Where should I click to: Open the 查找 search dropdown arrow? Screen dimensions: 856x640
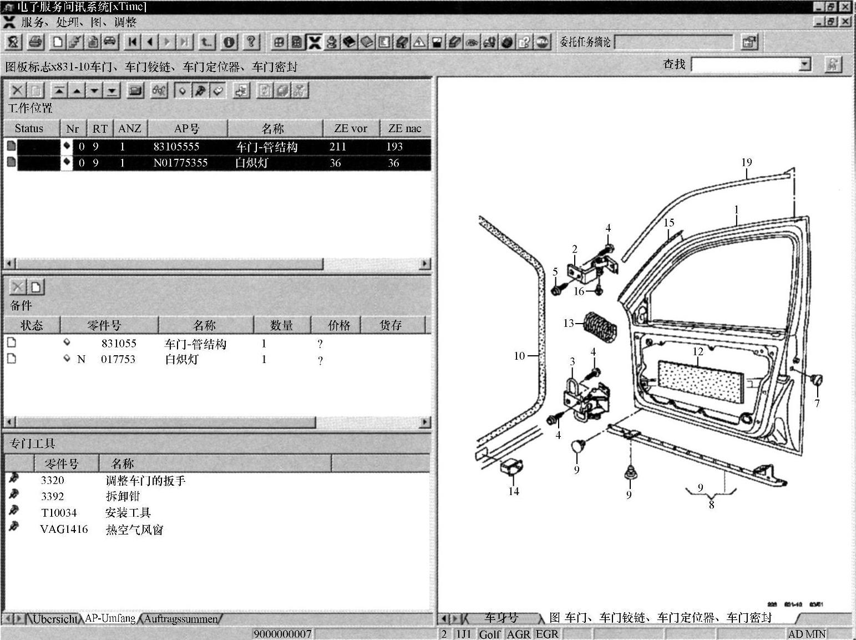[x=805, y=65]
